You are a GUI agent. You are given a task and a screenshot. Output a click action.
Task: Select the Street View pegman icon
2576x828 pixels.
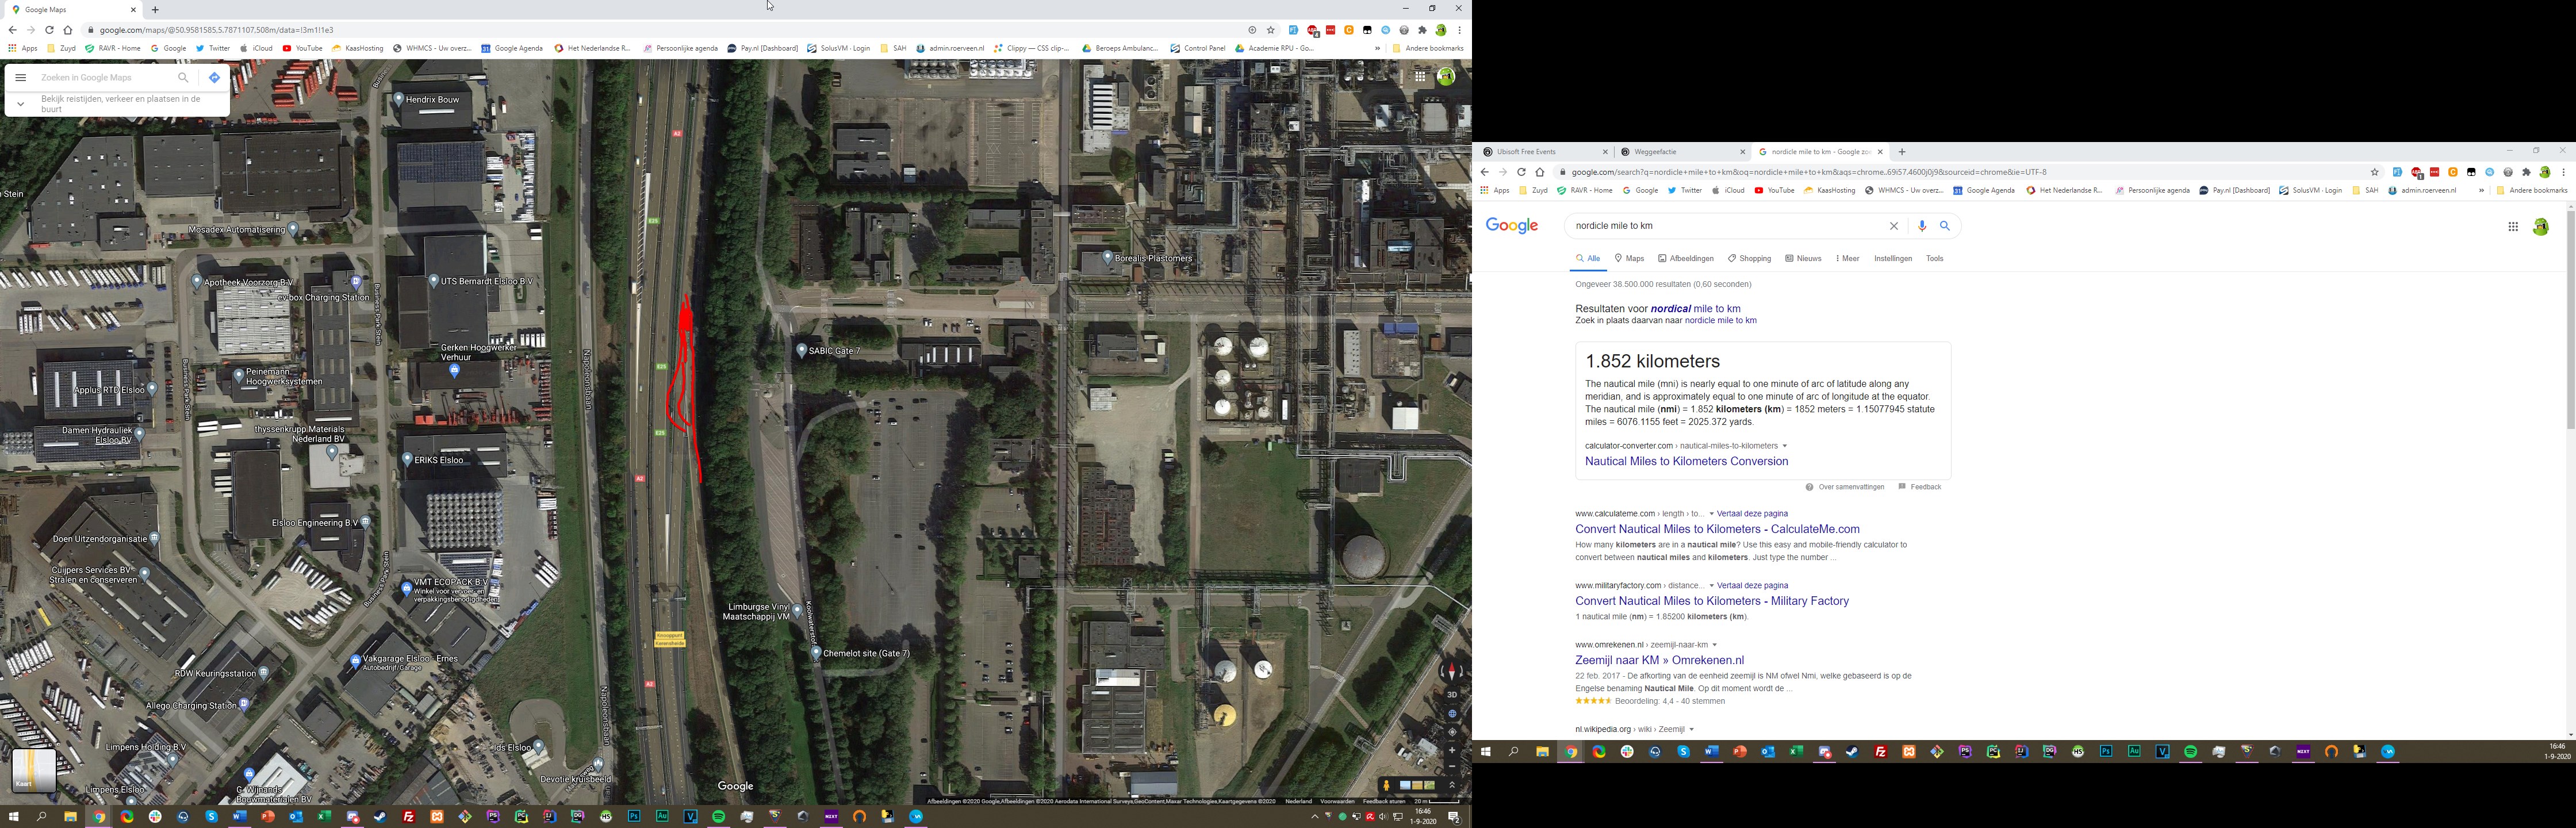[x=1386, y=785]
